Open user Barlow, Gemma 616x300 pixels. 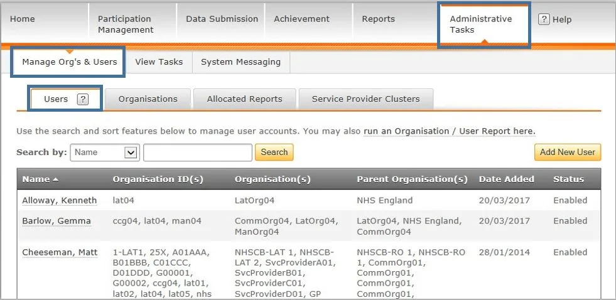[x=56, y=221]
